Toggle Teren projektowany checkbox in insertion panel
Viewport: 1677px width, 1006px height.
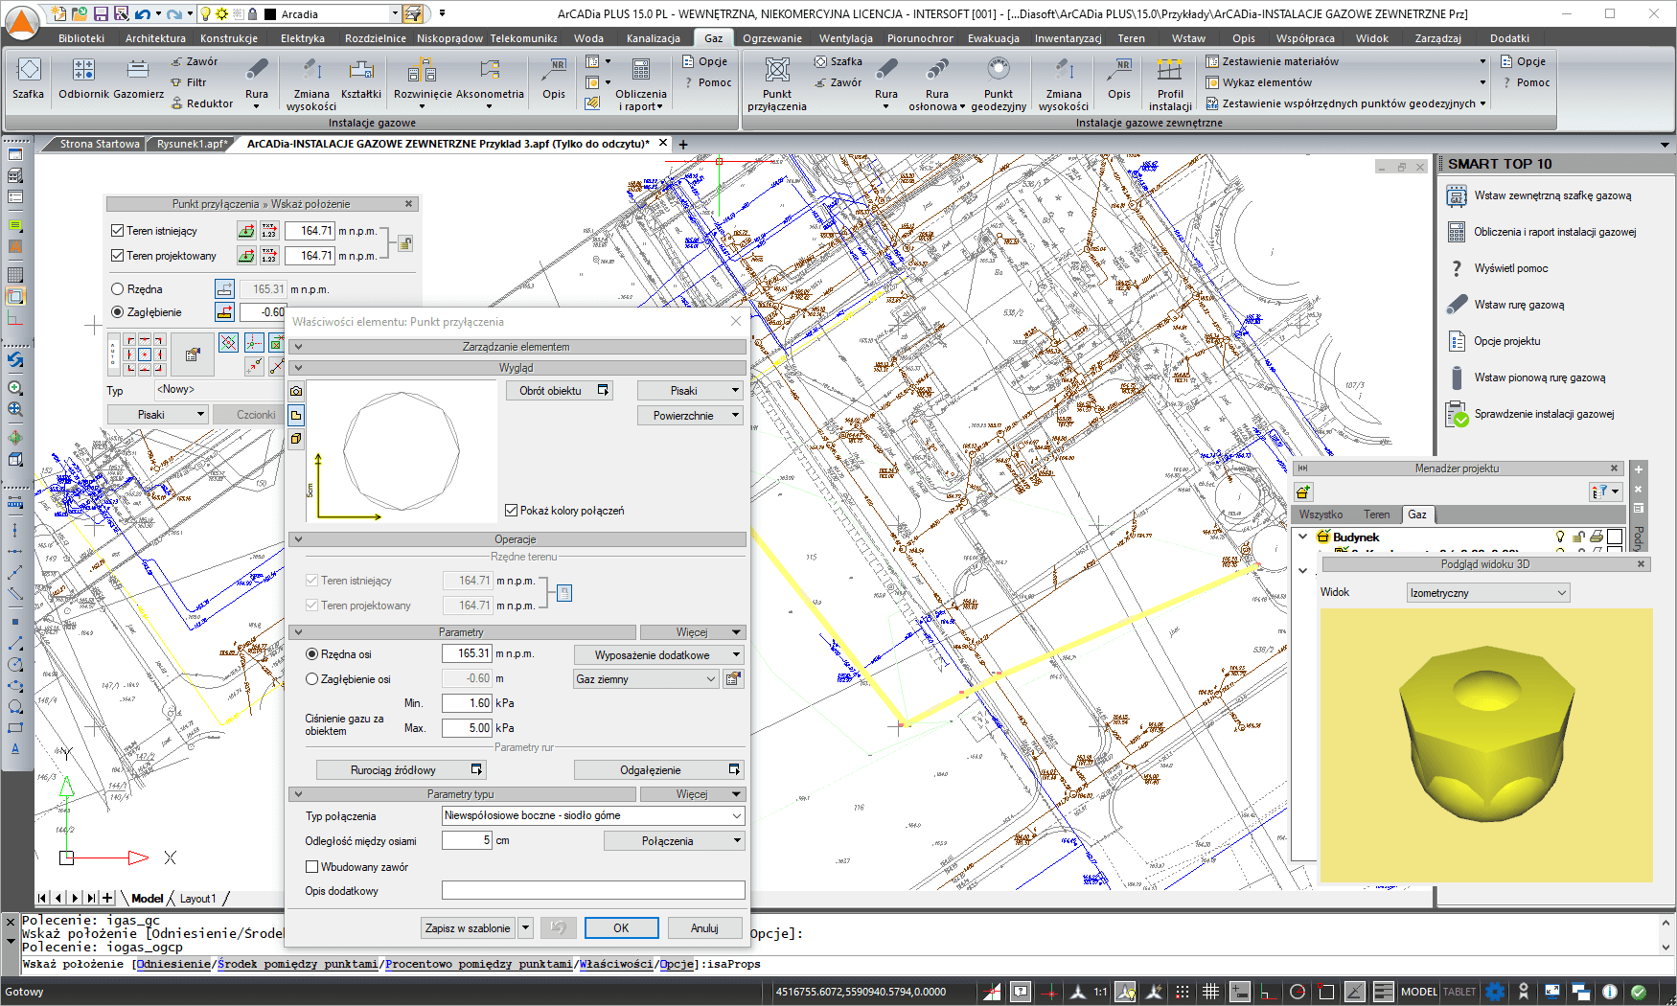(x=117, y=256)
